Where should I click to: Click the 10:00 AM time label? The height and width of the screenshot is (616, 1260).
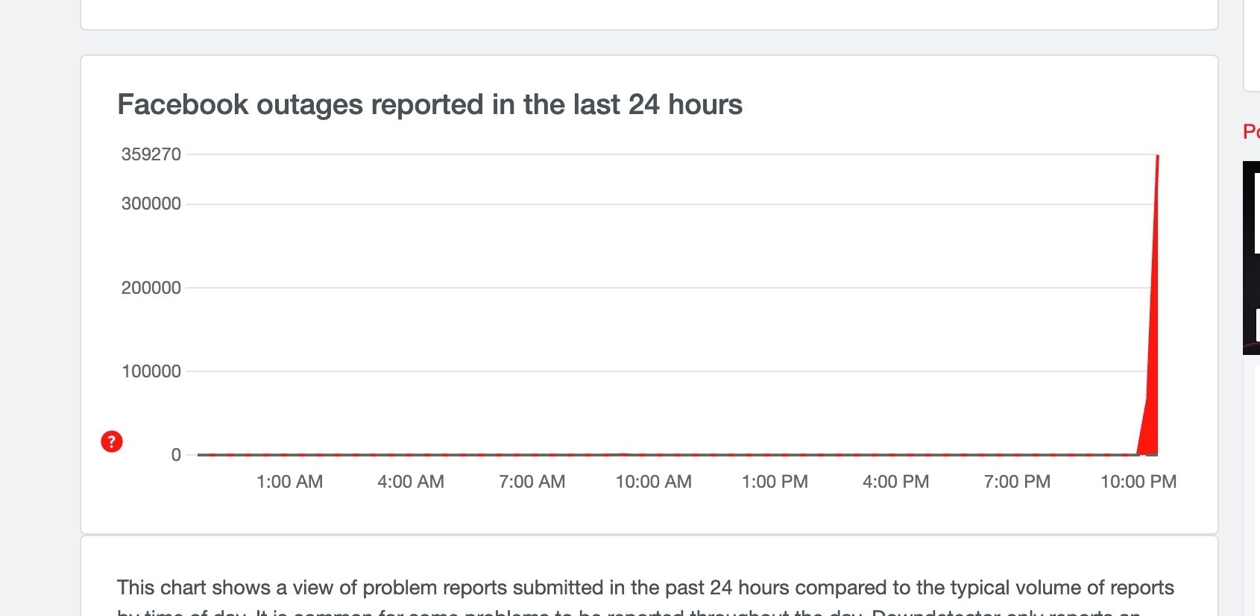coord(654,482)
